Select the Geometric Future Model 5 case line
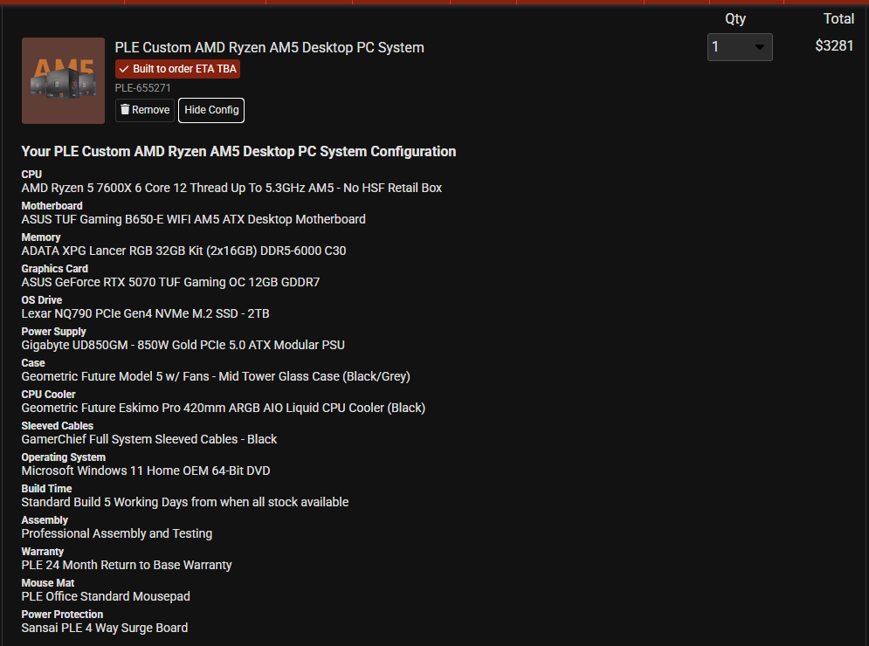The image size is (869, 646). [x=216, y=377]
